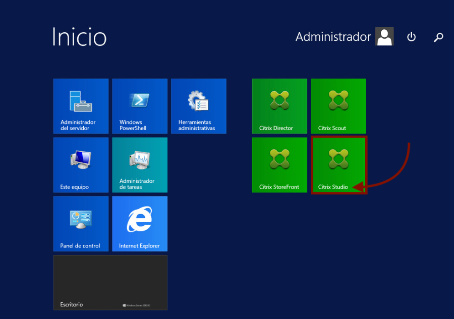
Task: Launch Internet Explorer tile
Action: (x=140, y=224)
